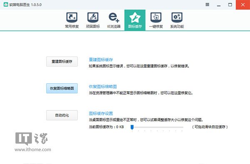Click the 软媒电脑医生 app logo icon
Image resolution: width=250 pixels, height=164 pixels.
(x=6, y=5)
